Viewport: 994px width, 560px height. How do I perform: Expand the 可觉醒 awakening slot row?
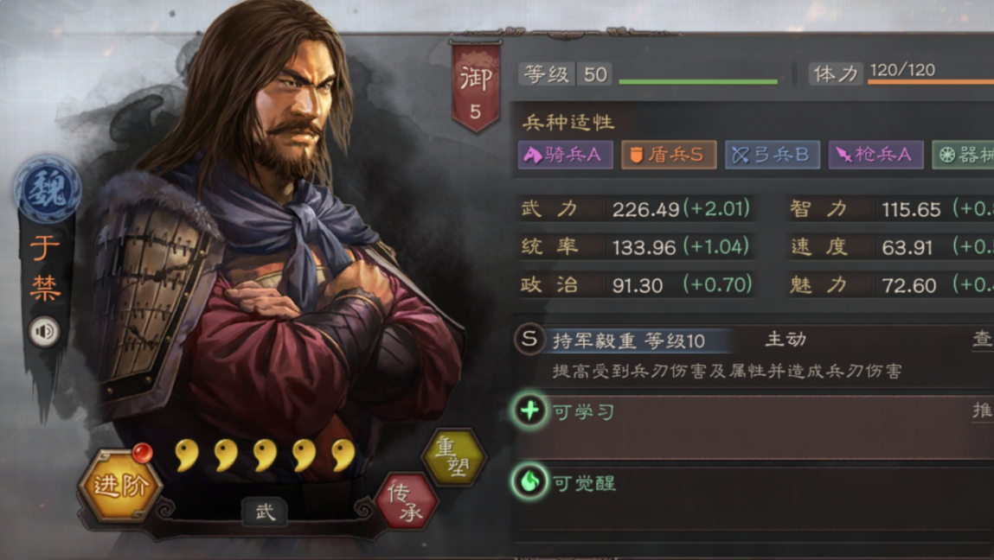tap(754, 499)
